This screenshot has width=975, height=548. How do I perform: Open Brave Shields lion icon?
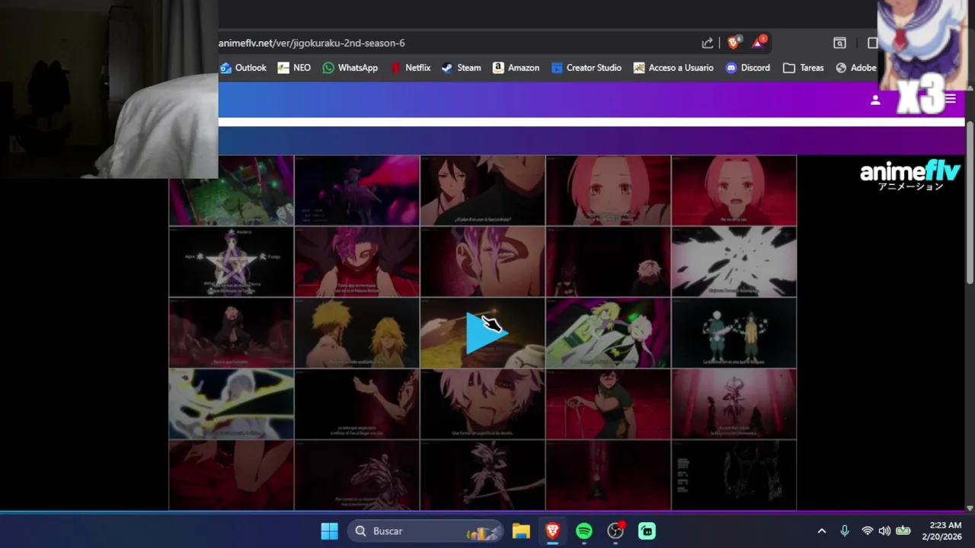tap(734, 43)
